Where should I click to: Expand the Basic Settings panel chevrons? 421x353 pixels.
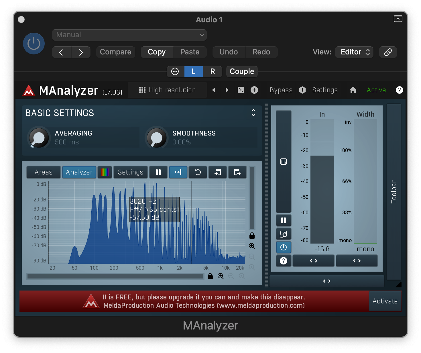tap(253, 113)
